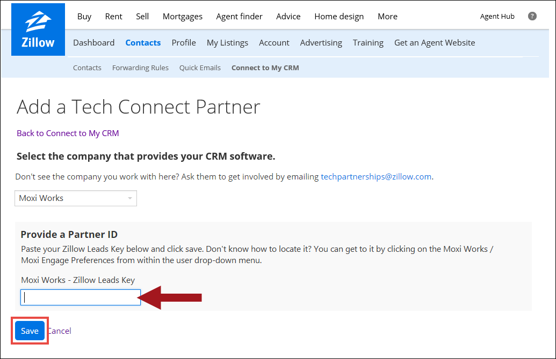Click the Cancel link
The width and height of the screenshot is (556, 359).
(60, 331)
